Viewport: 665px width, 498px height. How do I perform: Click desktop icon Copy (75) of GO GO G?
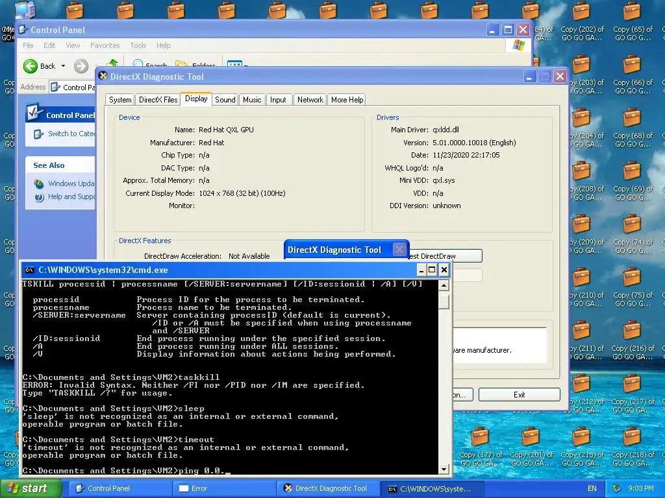pyautogui.click(x=633, y=288)
